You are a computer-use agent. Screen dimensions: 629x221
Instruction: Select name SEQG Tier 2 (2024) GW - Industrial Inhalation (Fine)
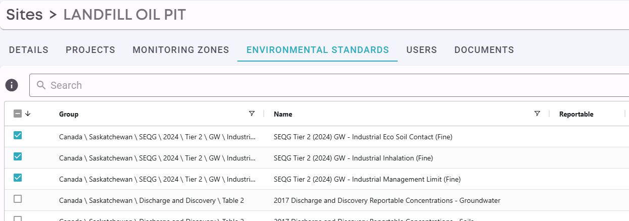[353, 158]
